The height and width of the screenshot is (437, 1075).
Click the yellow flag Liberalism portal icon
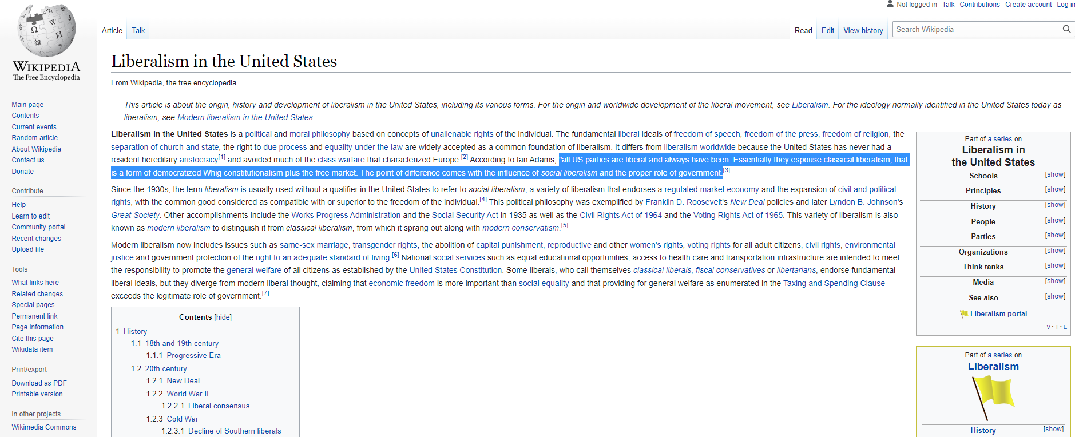964,313
